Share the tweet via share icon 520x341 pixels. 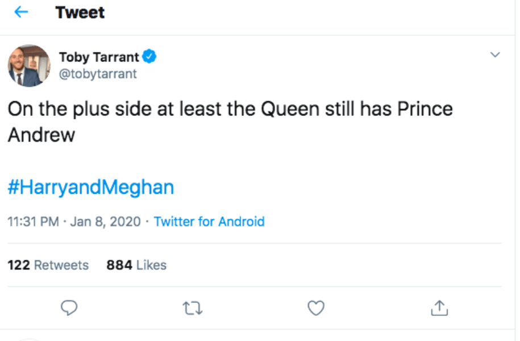click(439, 308)
